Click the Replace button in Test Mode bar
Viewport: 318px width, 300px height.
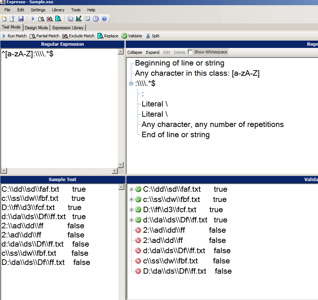[108, 36]
